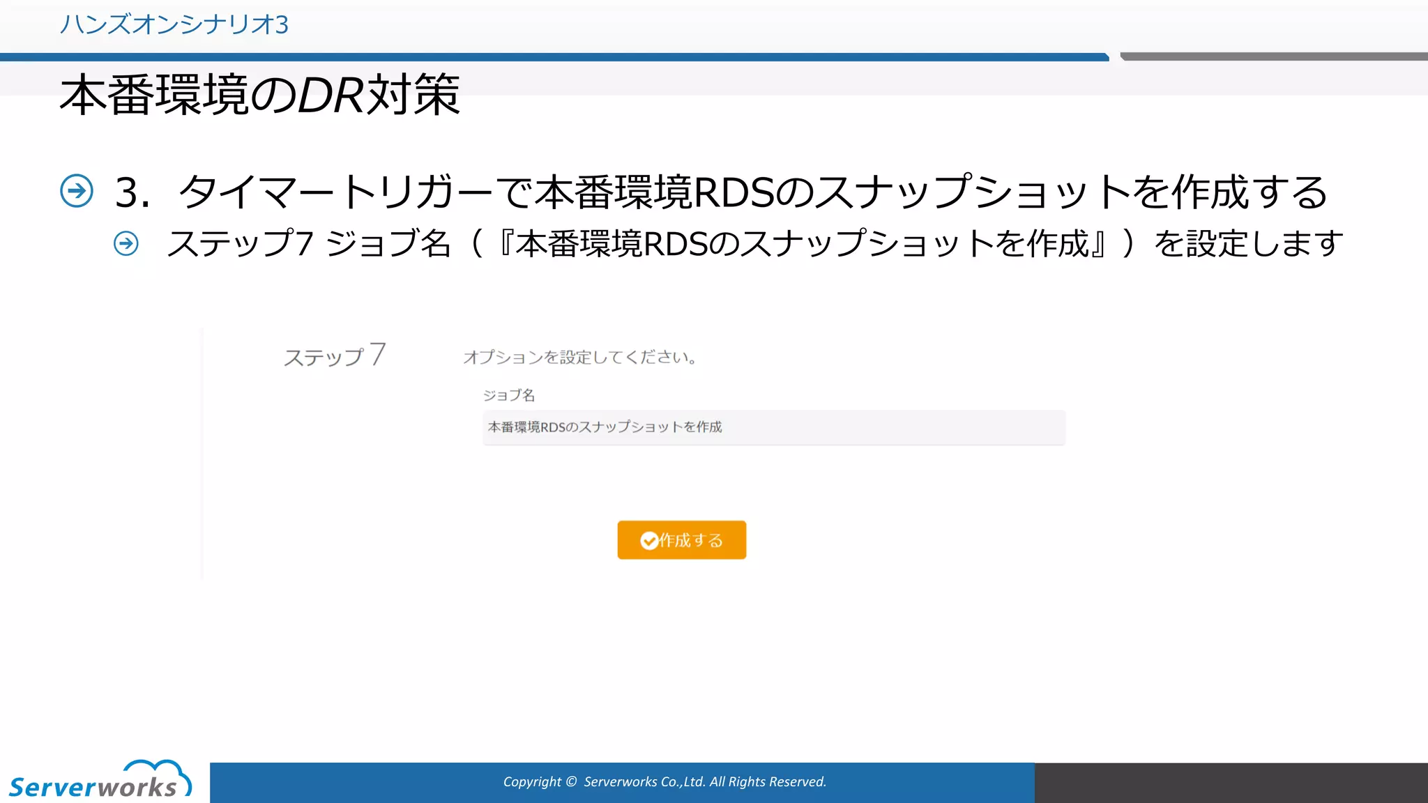The width and height of the screenshot is (1428, 803).
Task: Click arrow bullet icon beside item 3
Action: 77,190
